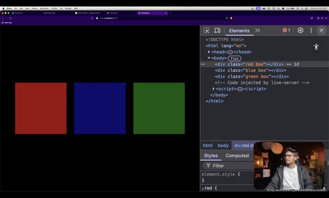The width and height of the screenshot is (329, 198).
Task: Click the live-server comment node
Action: (262, 83)
